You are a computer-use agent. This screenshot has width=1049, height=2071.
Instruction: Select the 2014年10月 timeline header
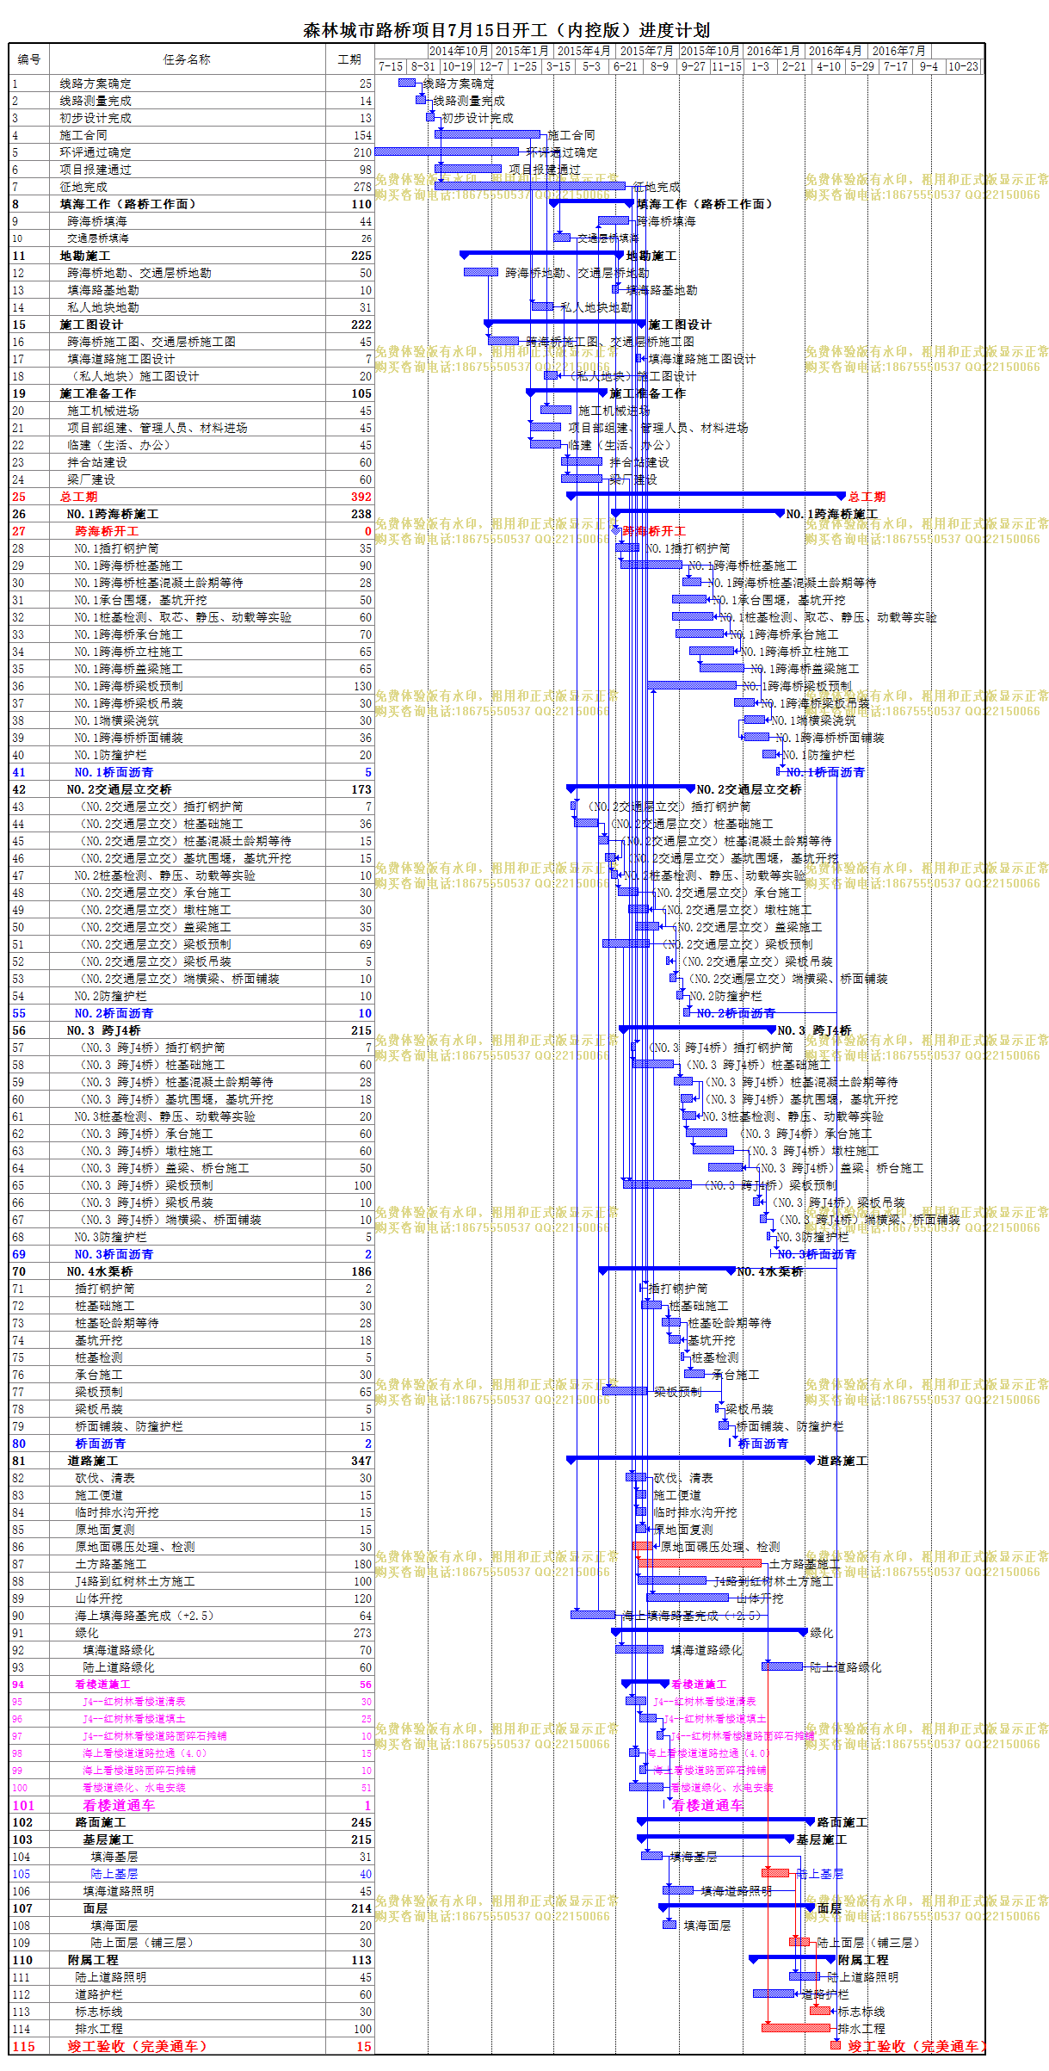[460, 51]
